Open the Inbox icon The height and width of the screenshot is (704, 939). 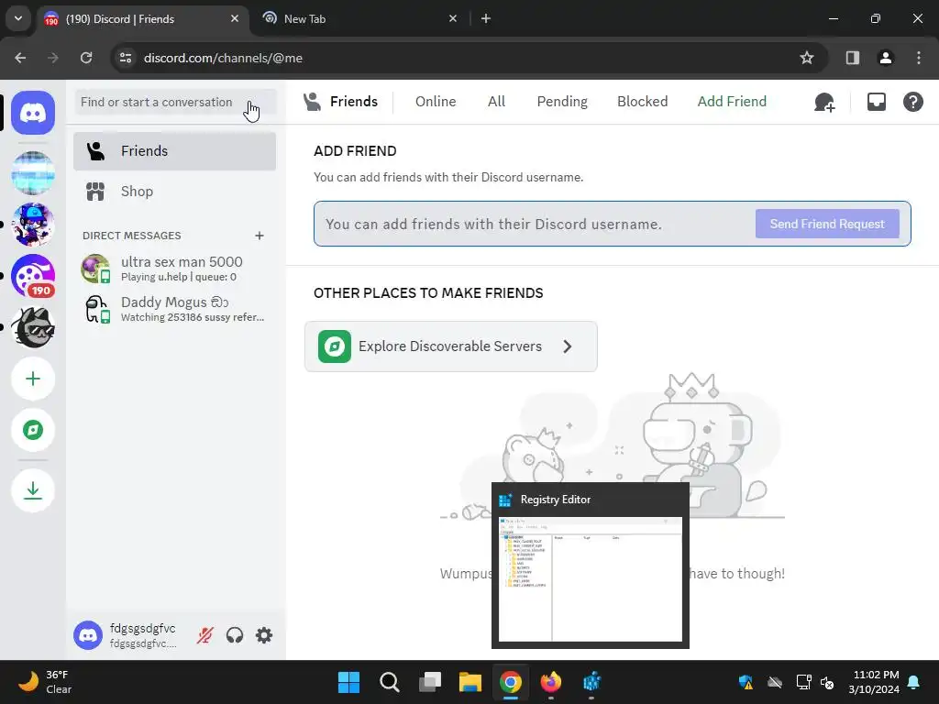pos(876,102)
